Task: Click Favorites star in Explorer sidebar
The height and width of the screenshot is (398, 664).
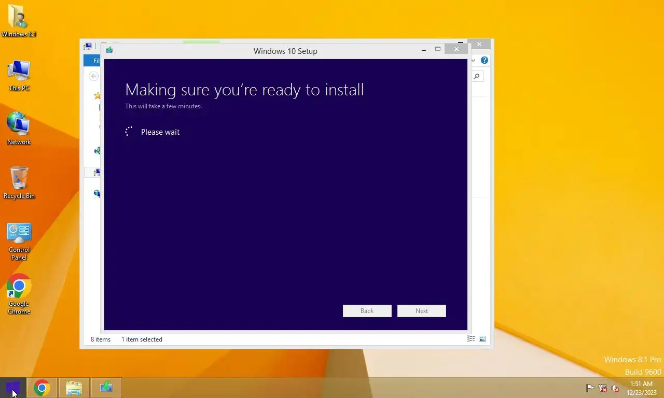Action: [x=97, y=95]
